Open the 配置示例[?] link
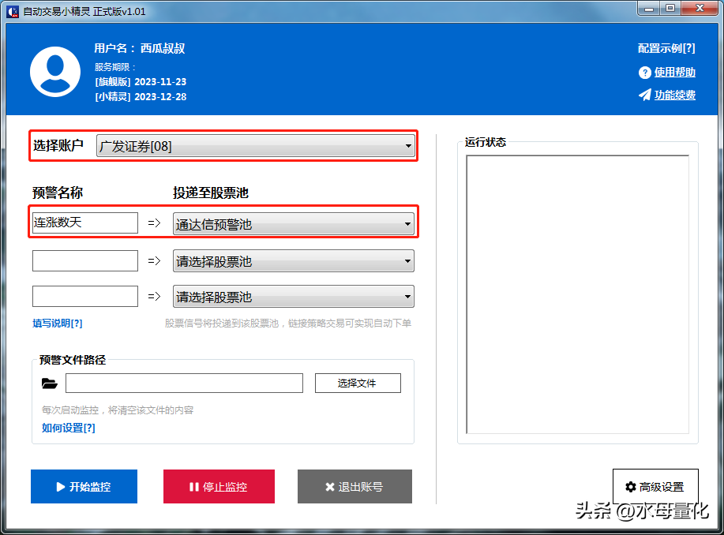 pyautogui.click(x=666, y=48)
